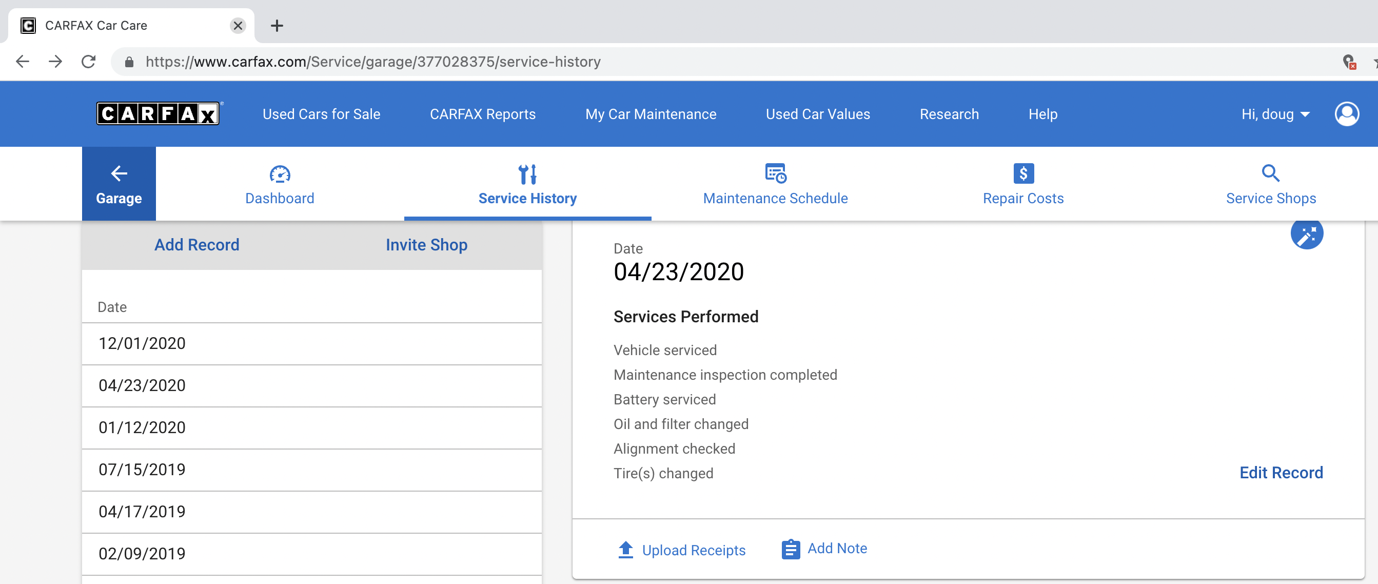Click the Repair Costs dollar icon
The width and height of the screenshot is (1378, 584).
coord(1023,173)
